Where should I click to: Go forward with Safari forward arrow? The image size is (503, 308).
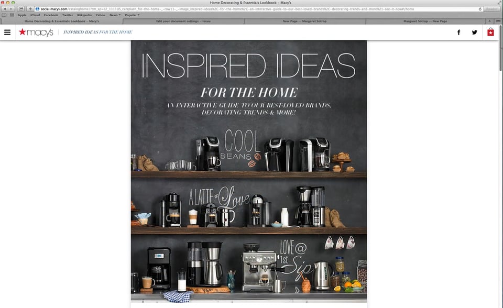coord(11,9)
